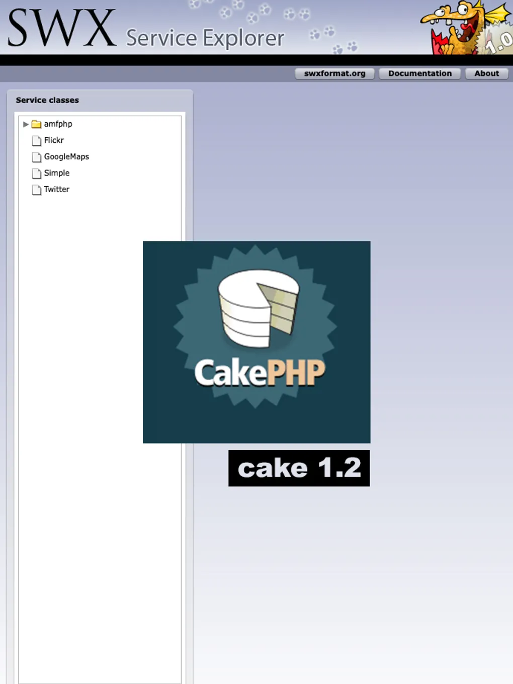
Task: Open the swxformat.org link button
Action: pos(334,73)
